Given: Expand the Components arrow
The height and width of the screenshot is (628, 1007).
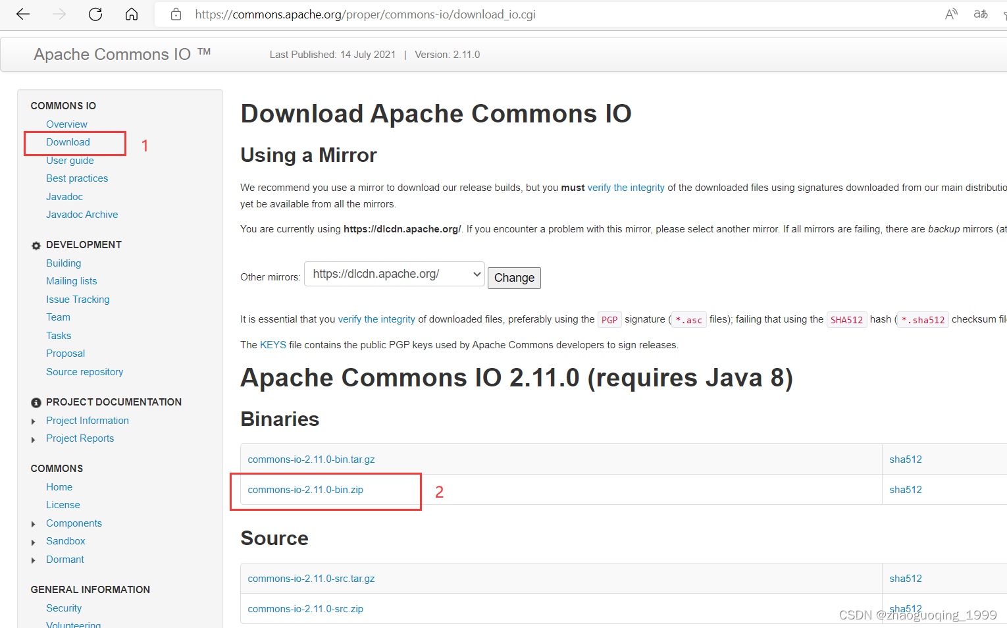Looking at the screenshot, I should (34, 524).
